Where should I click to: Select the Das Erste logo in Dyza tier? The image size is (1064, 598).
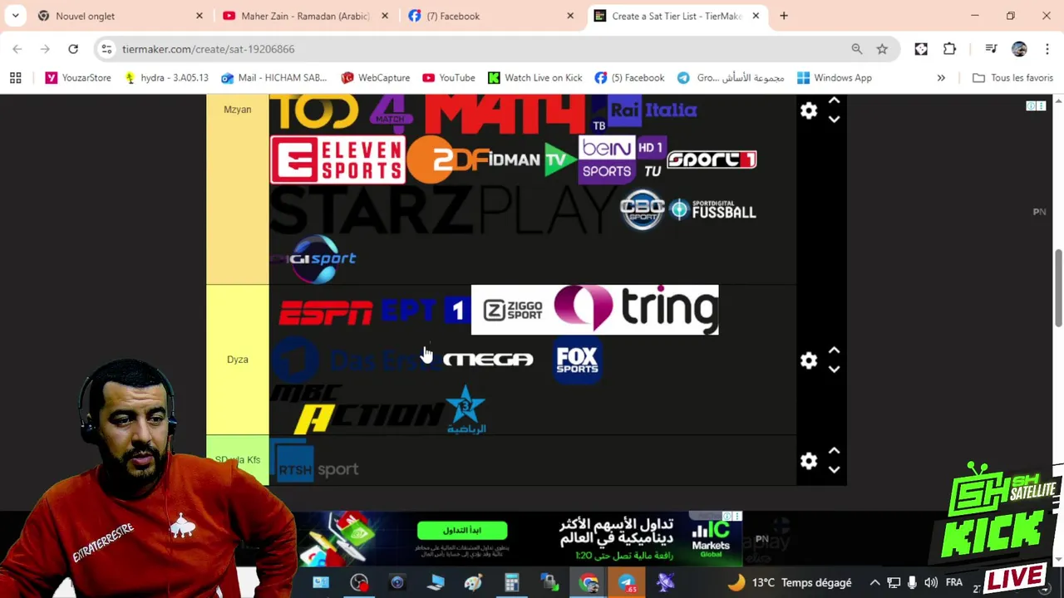click(356, 360)
